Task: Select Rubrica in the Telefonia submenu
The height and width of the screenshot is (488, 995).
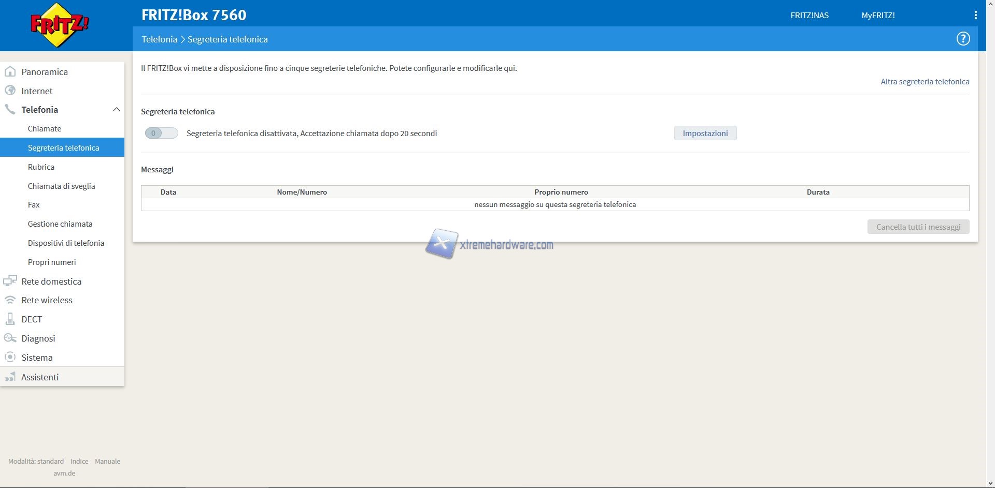Action: [x=41, y=167]
